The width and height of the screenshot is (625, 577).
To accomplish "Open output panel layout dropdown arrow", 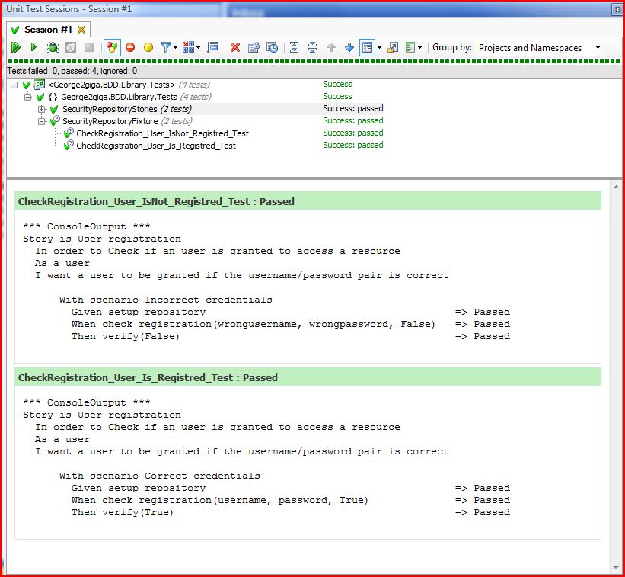I will [379, 48].
